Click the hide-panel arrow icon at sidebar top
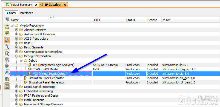Screen dimensions: 220x107 [7, 19]
